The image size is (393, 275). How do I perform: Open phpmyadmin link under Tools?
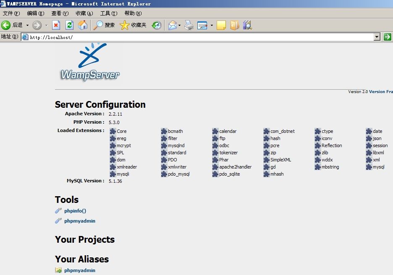point(80,221)
